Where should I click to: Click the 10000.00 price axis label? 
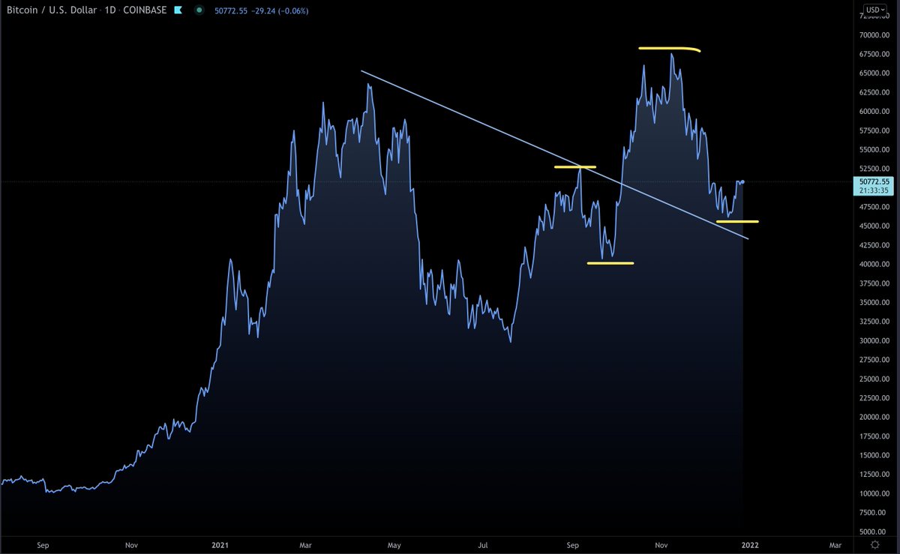coord(874,493)
